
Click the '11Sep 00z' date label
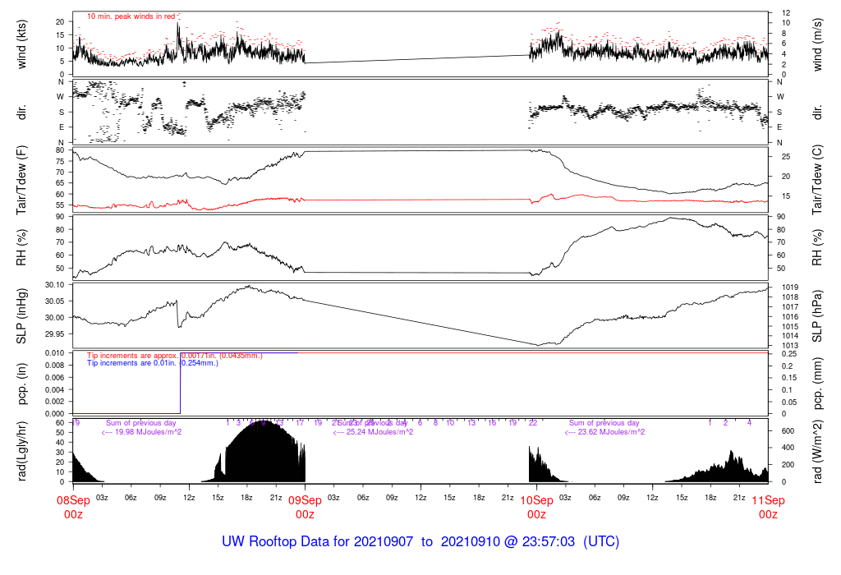(768, 507)
